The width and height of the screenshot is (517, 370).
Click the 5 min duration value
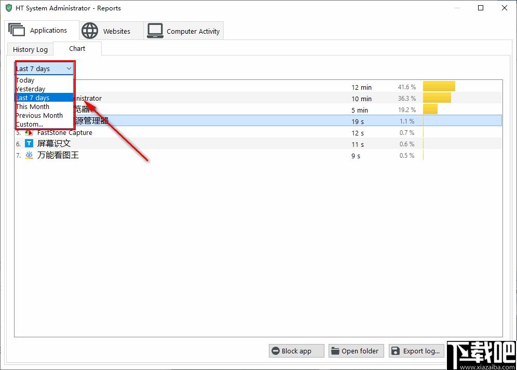(x=360, y=110)
